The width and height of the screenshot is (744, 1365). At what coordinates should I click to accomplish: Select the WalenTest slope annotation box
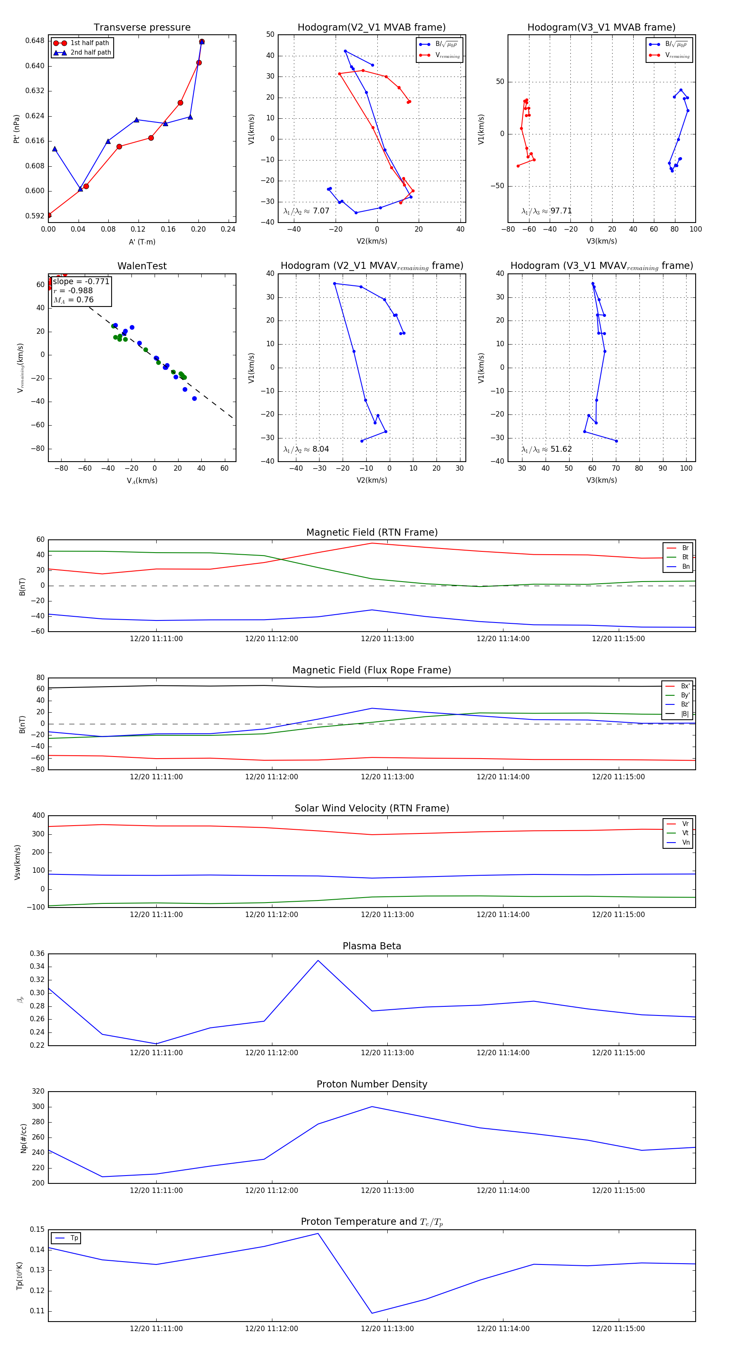point(81,290)
